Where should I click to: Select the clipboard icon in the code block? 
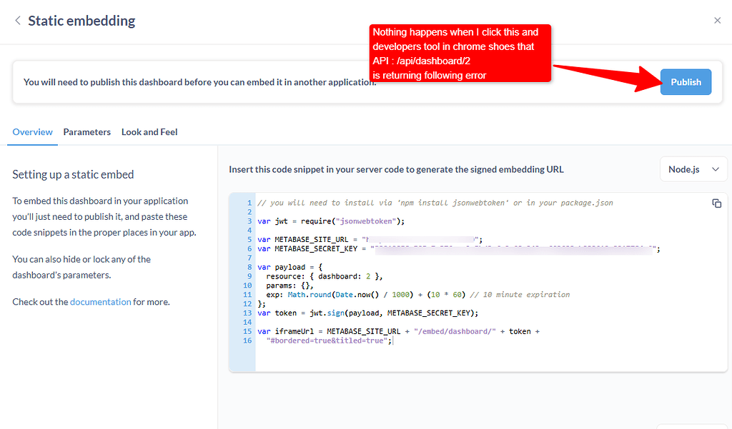[x=716, y=203]
